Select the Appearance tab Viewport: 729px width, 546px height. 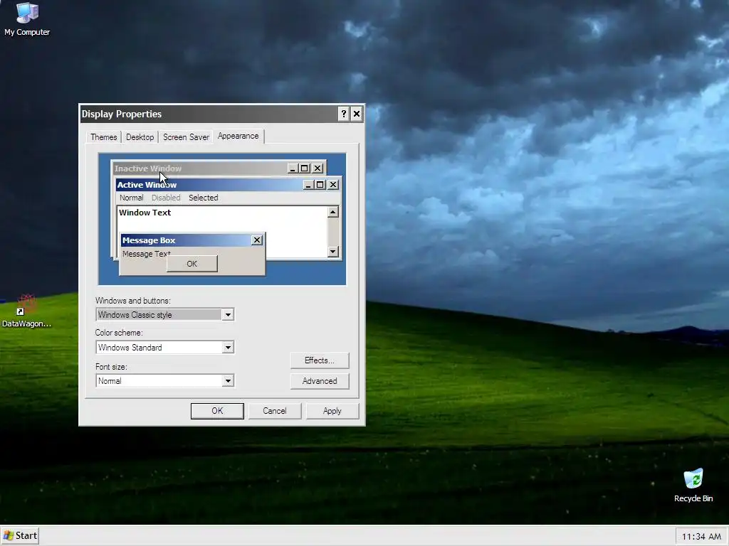238,136
